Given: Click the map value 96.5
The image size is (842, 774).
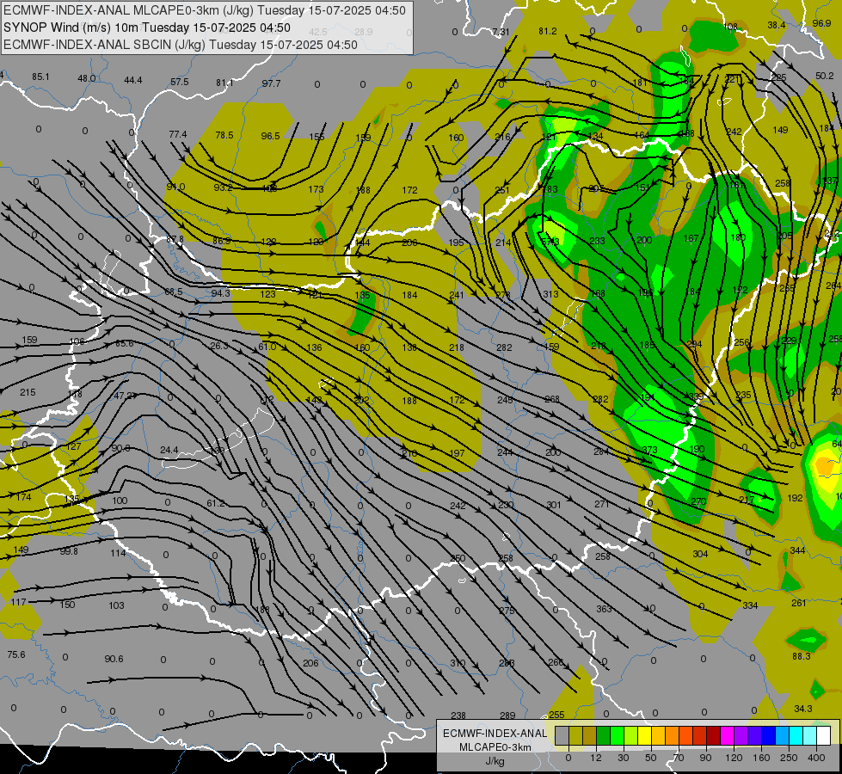Looking at the screenshot, I should tap(271, 136).
